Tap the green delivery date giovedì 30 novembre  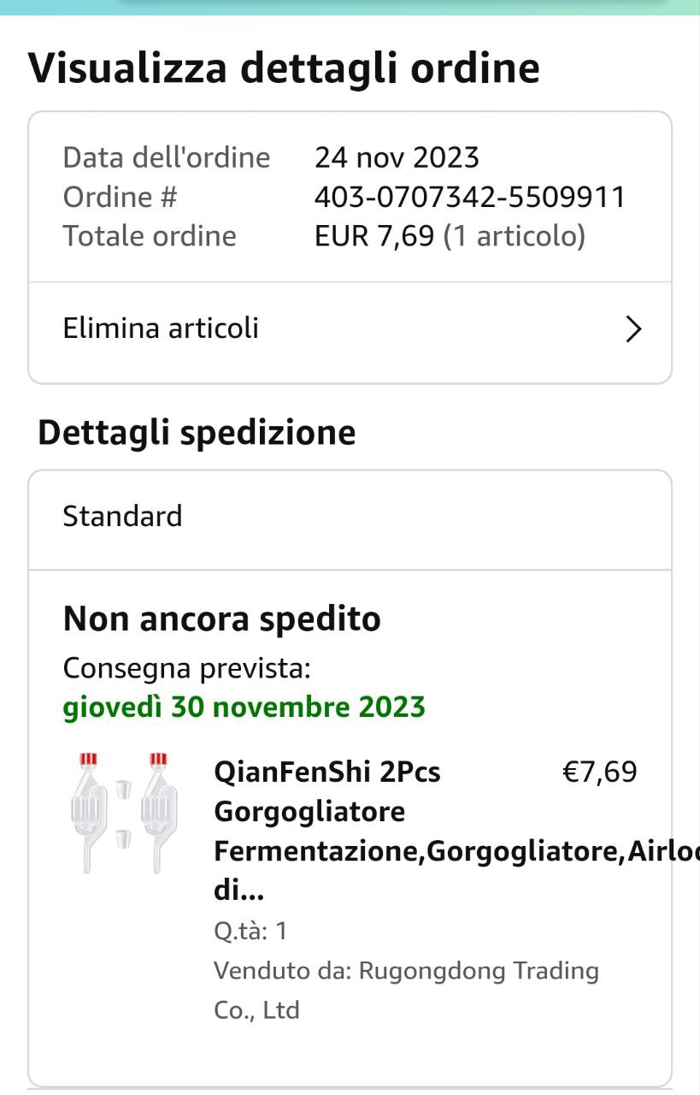(244, 707)
